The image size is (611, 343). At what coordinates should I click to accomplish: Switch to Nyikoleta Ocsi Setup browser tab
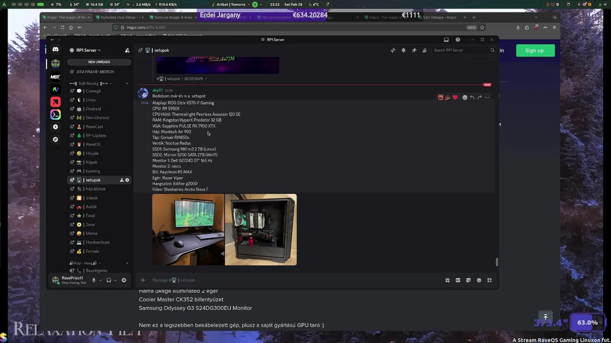pos(120,17)
